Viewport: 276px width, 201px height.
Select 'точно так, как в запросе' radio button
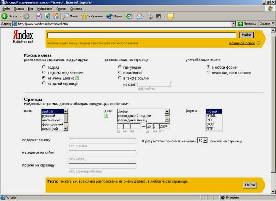208,72
